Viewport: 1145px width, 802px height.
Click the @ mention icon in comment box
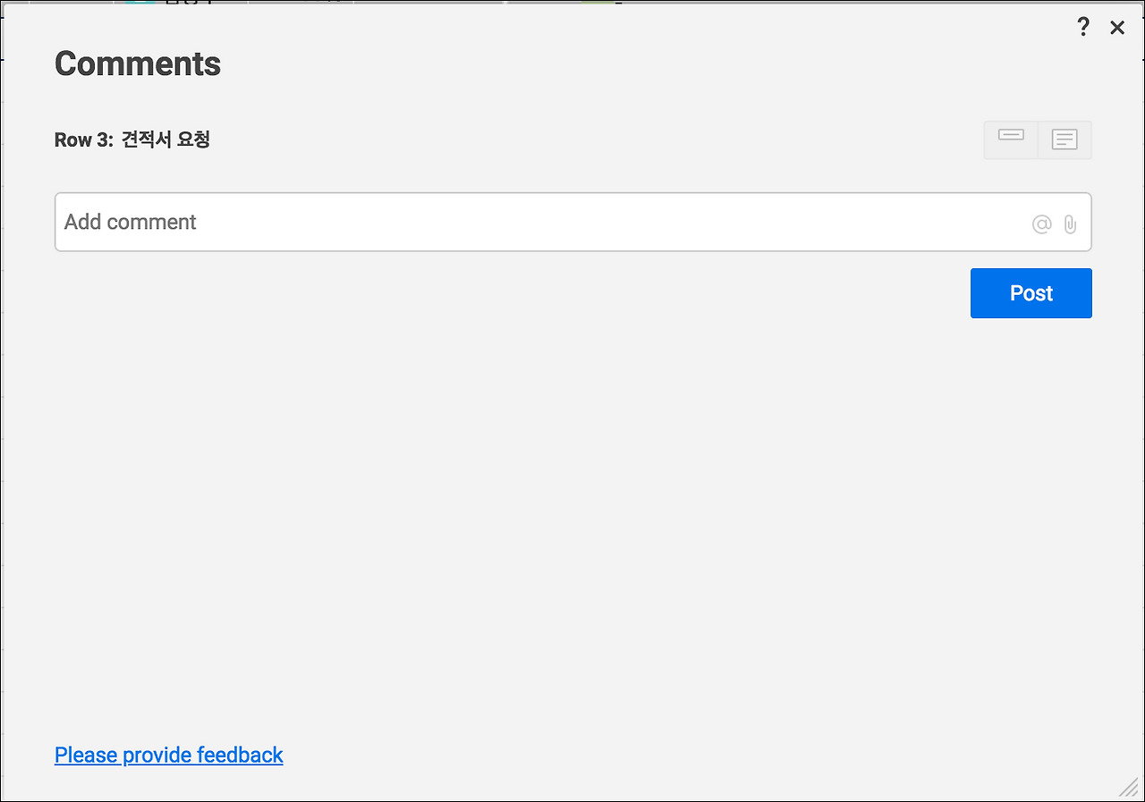point(1041,224)
